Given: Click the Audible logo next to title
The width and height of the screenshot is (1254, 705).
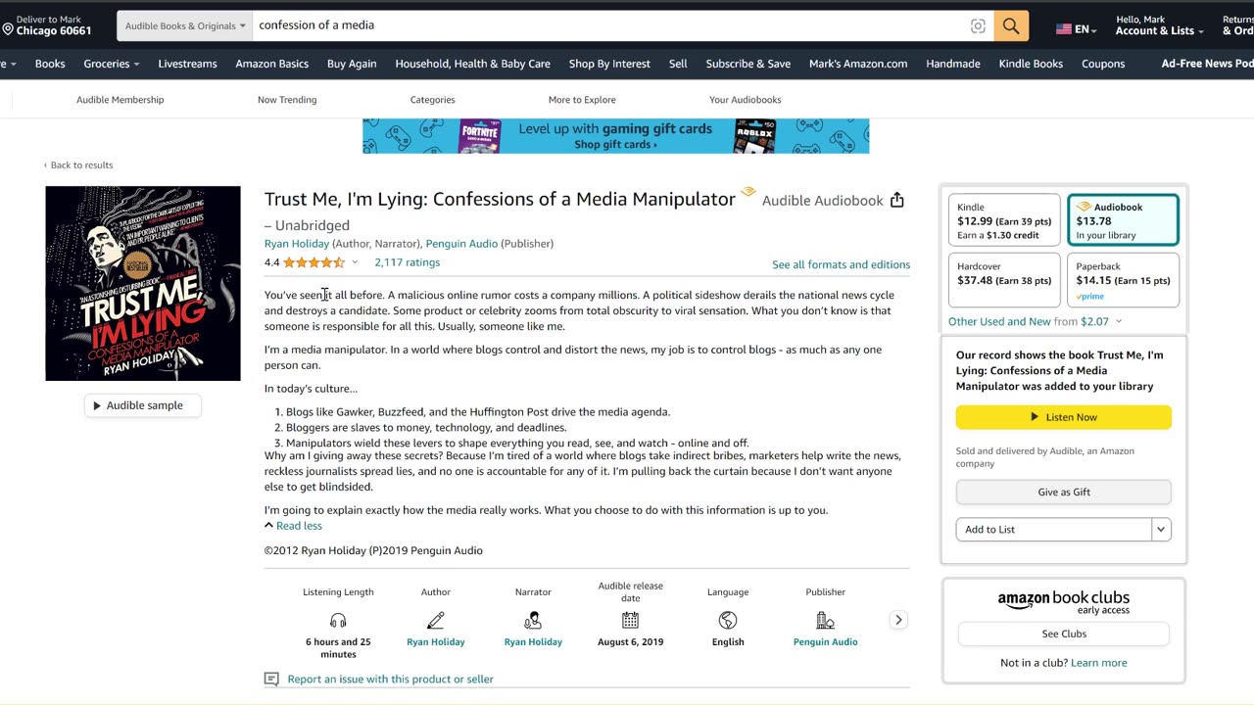Looking at the screenshot, I should tap(748, 192).
